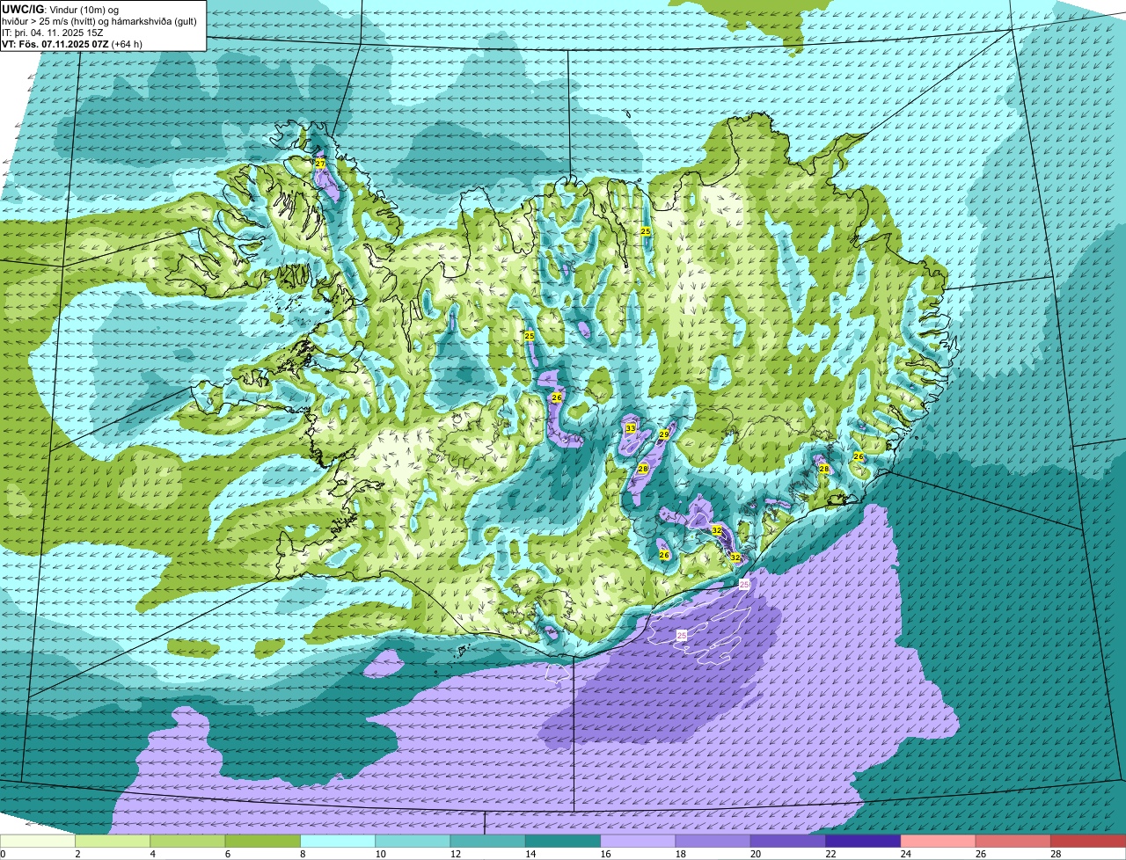Image resolution: width=1126 pixels, height=860 pixels.
Task: Click the olive green 6–8 m/s legend swatch
Action: [x=262, y=842]
